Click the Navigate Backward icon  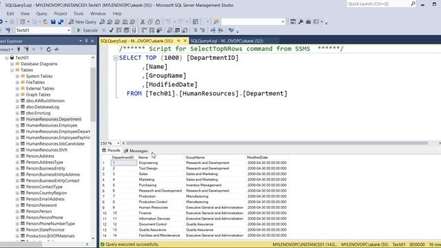pyautogui.click(x=1, y=21)
